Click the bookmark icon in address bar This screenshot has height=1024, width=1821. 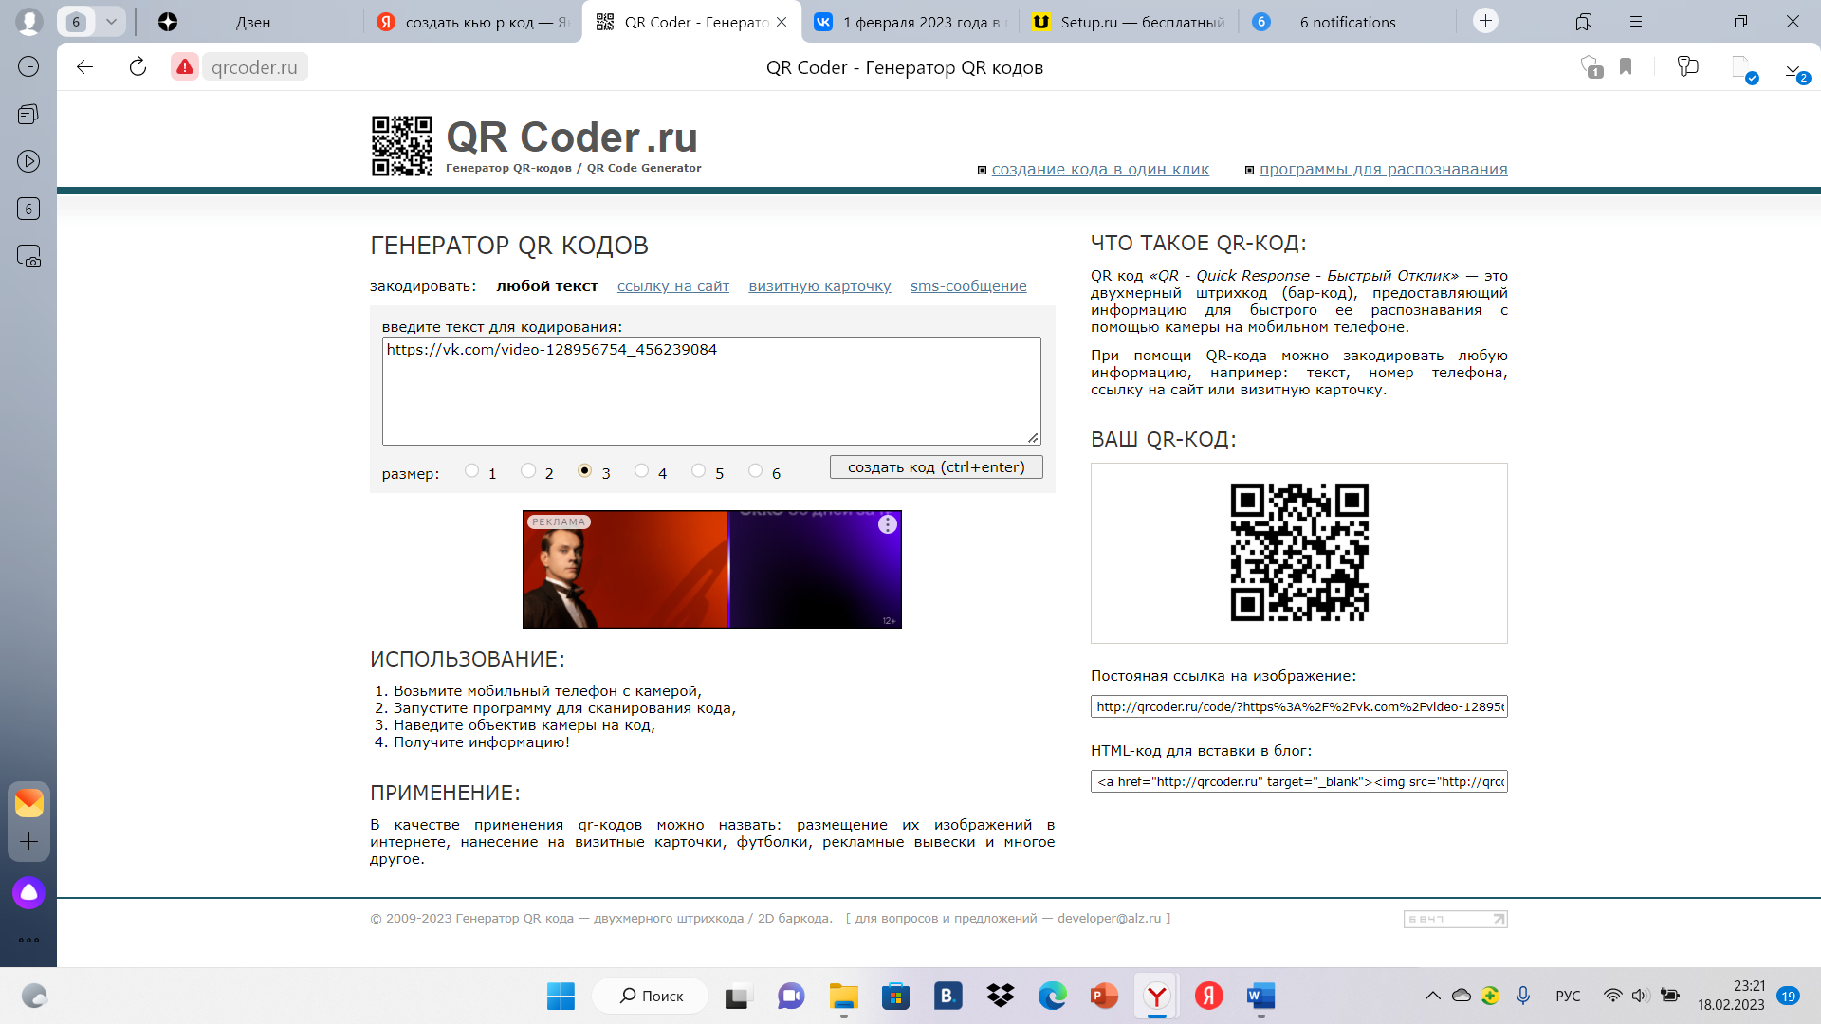coord(1626,66)
